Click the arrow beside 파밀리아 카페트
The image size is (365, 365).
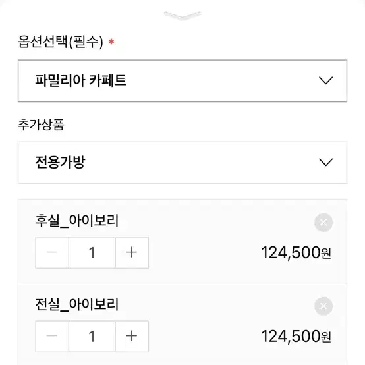pyautogui.click(x=325, y=80)
